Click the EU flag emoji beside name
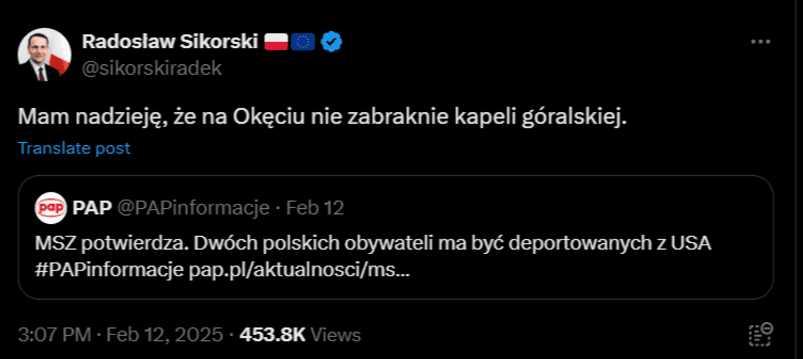Viewport: 803px width, 359px height. tap(303, 42)
